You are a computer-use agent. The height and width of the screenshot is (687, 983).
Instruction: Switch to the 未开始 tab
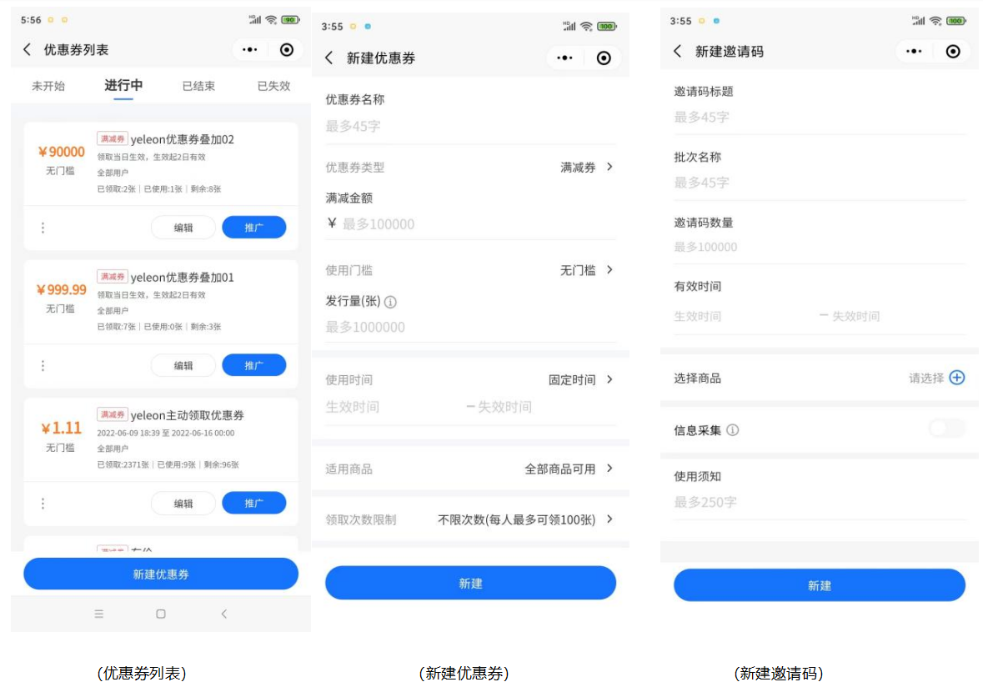(x=48, y=86)
